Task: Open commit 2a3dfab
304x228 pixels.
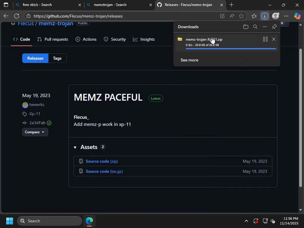Action: click(37, 123)
